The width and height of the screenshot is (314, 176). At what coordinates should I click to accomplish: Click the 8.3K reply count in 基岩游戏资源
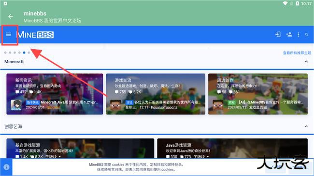coord(39,157)
